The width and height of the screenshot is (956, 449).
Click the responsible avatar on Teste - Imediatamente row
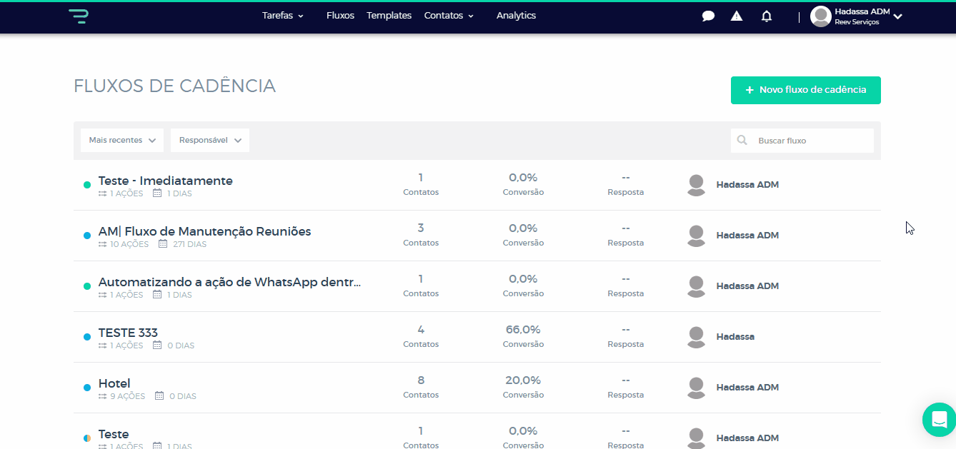(x=697, y=185)
